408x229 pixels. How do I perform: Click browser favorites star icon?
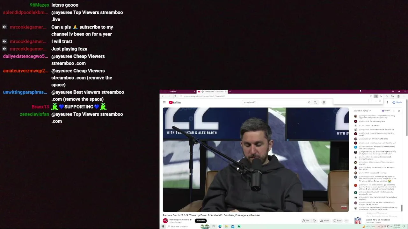click(387, 96)
